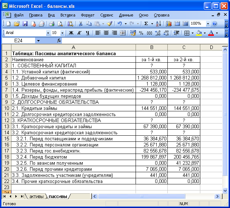Screen dimensions: 230x208
Task: Open the Вставка menu
Action: (68, 15)
